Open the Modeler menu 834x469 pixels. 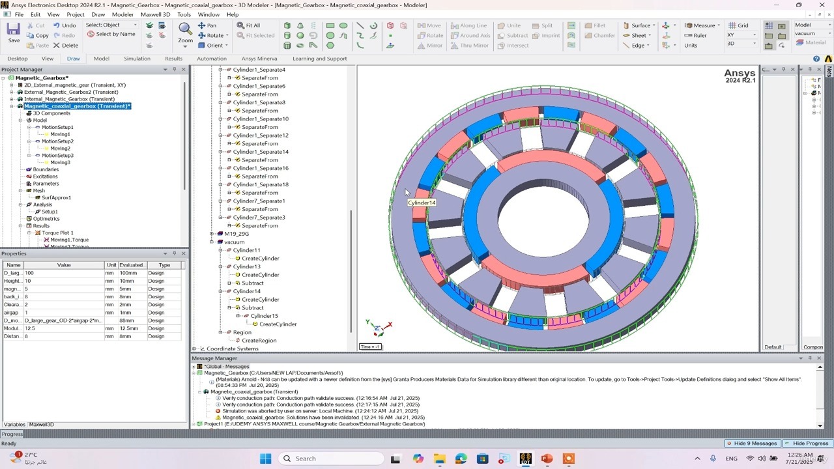[x=122, y=14]
